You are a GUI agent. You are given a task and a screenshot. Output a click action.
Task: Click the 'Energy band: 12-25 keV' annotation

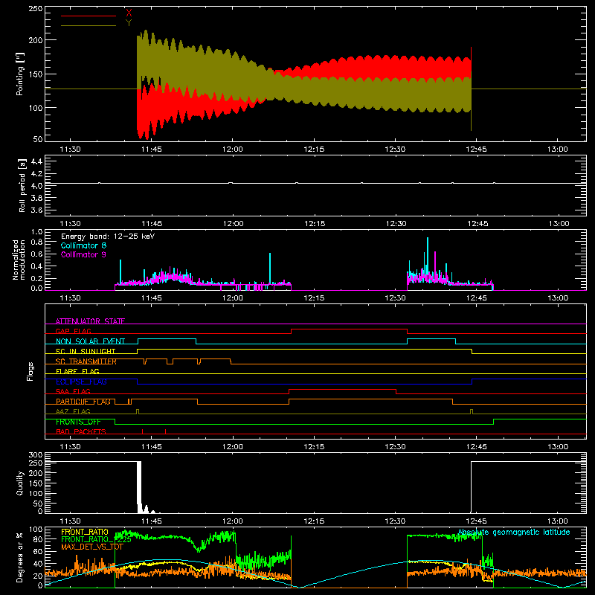(x=108, y=237)
